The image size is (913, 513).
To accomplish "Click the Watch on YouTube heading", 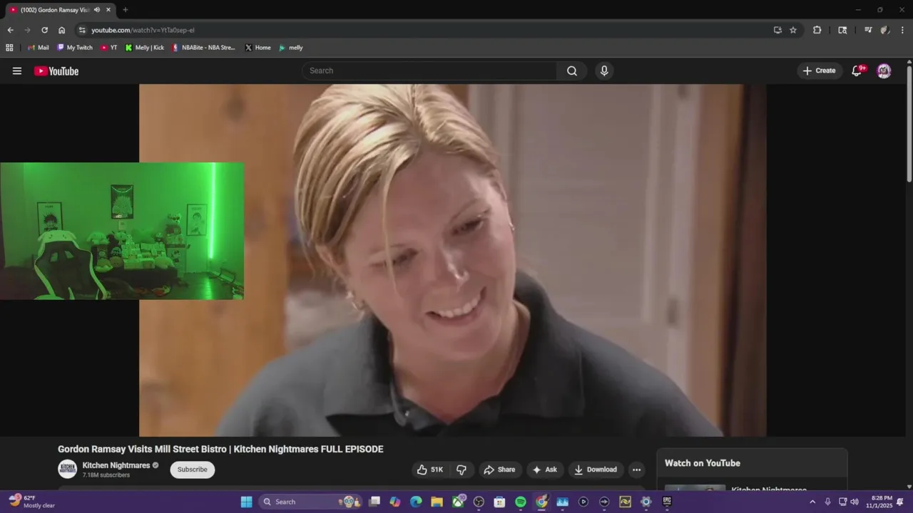I will tap(703, 463).
